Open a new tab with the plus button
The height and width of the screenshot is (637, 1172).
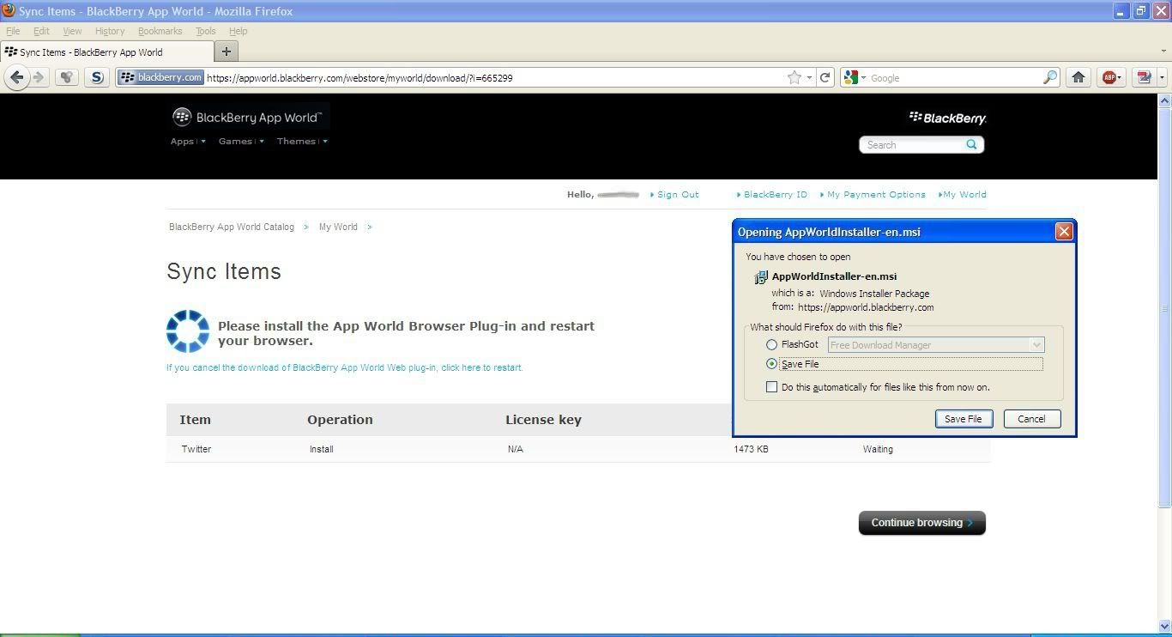226,52
